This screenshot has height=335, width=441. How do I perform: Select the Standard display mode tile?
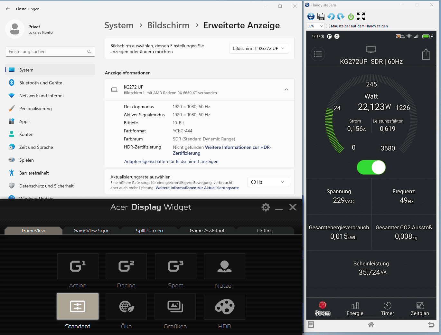(78, 306)
